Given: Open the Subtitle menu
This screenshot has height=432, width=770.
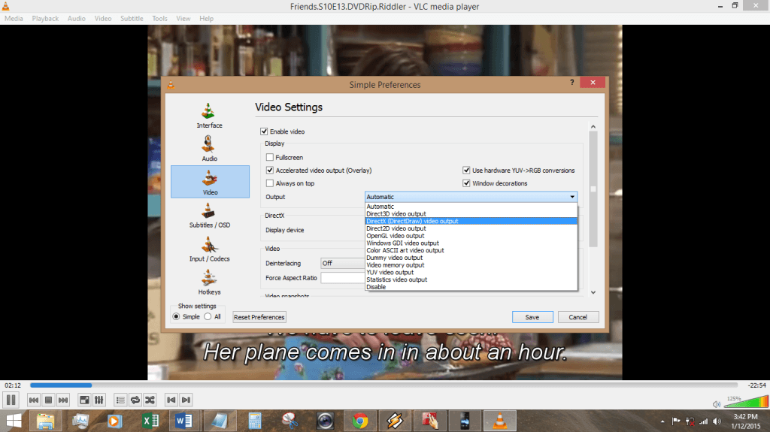Looking at the screenshot, I should pyautogui.click(x=132, y=19).
